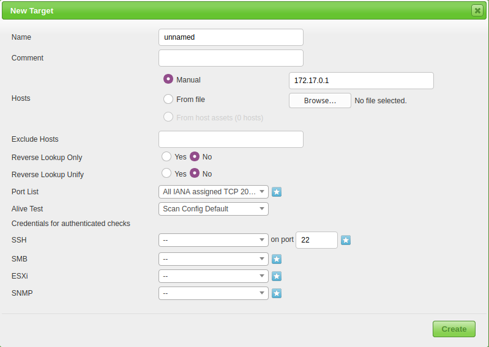Open the SSH credential dropdown
Screen dimensions: 489x347
pyautogui.click(x=213, y=240)
